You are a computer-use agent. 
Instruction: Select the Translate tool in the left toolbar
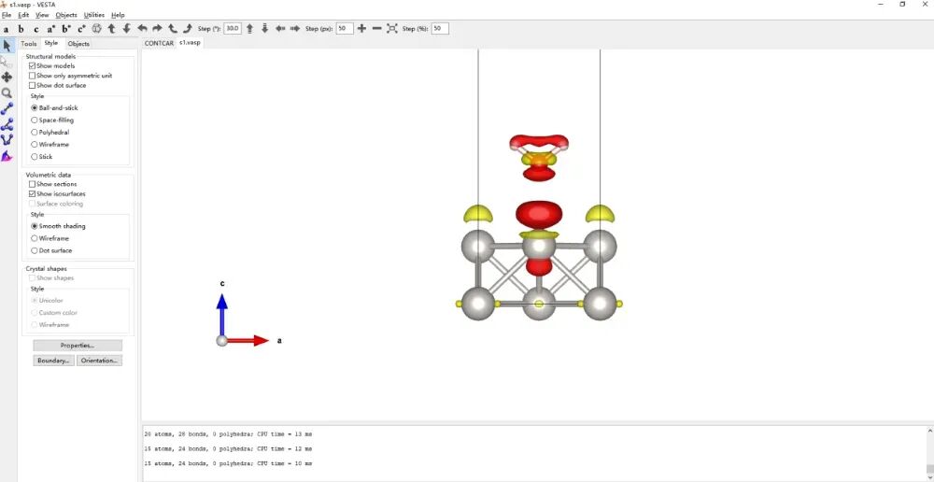pos(7,77)
